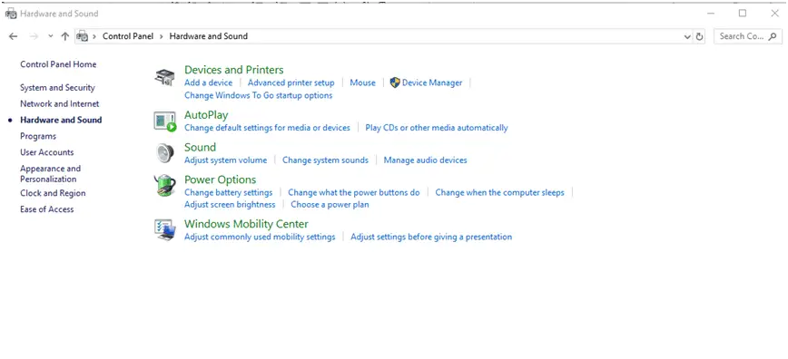This screenshot has height=359, width=788.
Task: Click Change battery settings
Action: (229, 192)
